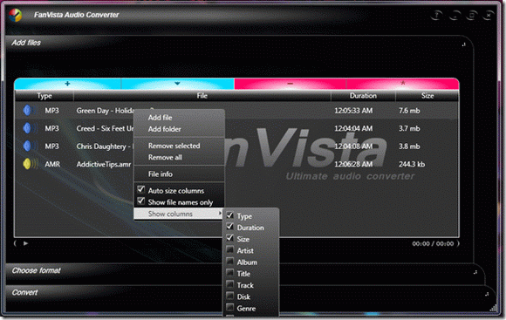Uncheck the Type column checkbox
Screen dimensions: 506x320
point(230,215)
